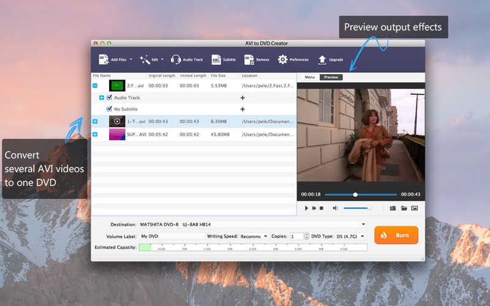Expand the SUP...AVI file row
490x306 pixels.
click(x=95, y=134)
